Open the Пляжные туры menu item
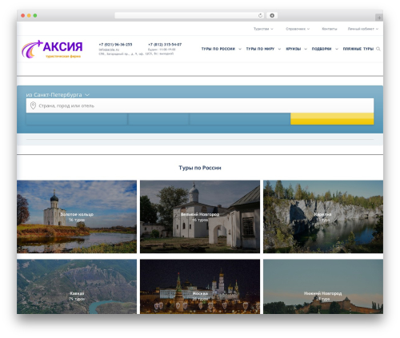The height and width of the screenshot is (338, 400). 358,49
